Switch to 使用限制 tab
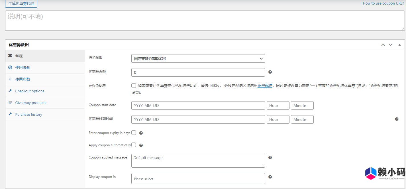Screen dimensions: 406x189 (x=23, y=68)
